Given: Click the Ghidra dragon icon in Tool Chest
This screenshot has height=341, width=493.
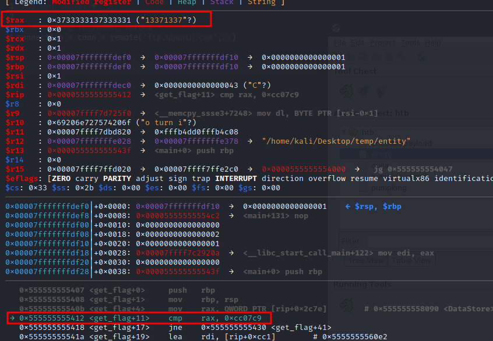Looking at the screenshot, I should tap(345, 91).
